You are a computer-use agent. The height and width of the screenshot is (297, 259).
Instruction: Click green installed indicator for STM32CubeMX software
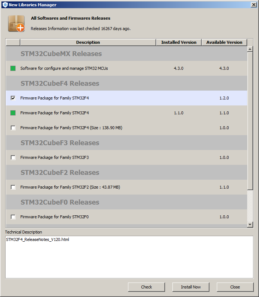click(x=13, y=68)
